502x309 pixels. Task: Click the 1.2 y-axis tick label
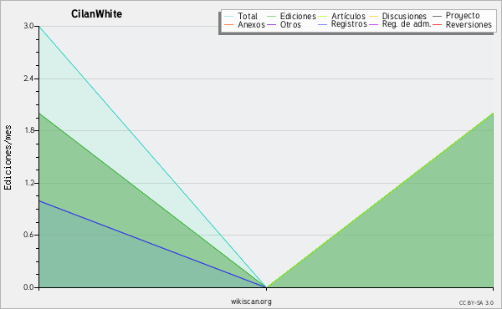tap(28, 183)
